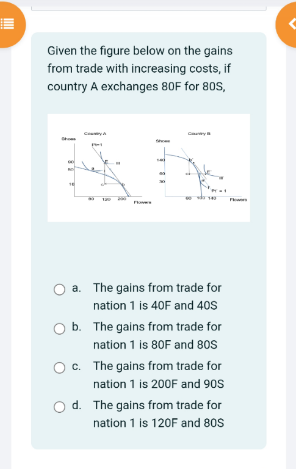Viewport: 296px width, 469px height.
Task: Click option letter 'a.' label
Action: (x=76, y=288)
